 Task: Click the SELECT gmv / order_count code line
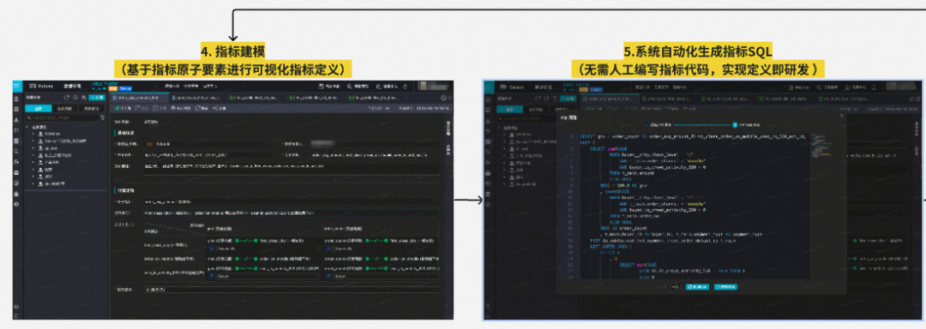pos(693,137)
